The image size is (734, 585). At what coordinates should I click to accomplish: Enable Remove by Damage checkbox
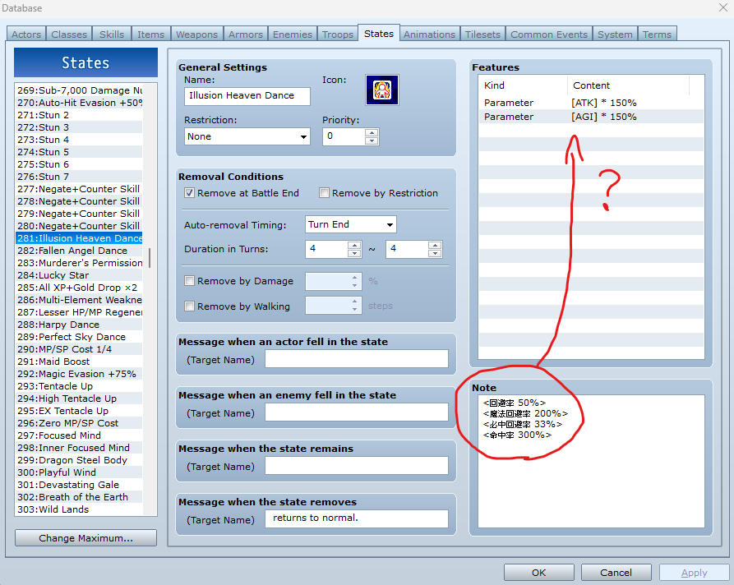coord(189,281)
